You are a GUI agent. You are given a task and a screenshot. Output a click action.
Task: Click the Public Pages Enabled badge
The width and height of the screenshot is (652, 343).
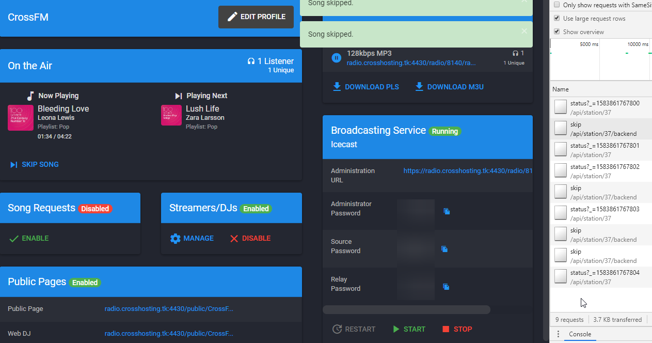tap(85, 283)
